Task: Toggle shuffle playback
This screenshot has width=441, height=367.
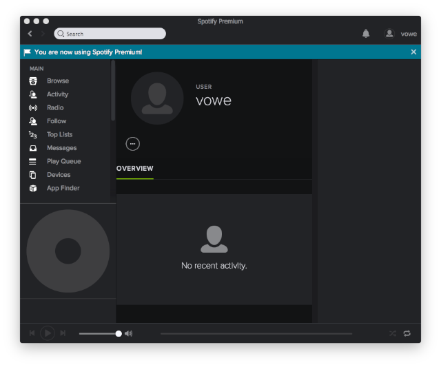Action: [x=392, y=333]
